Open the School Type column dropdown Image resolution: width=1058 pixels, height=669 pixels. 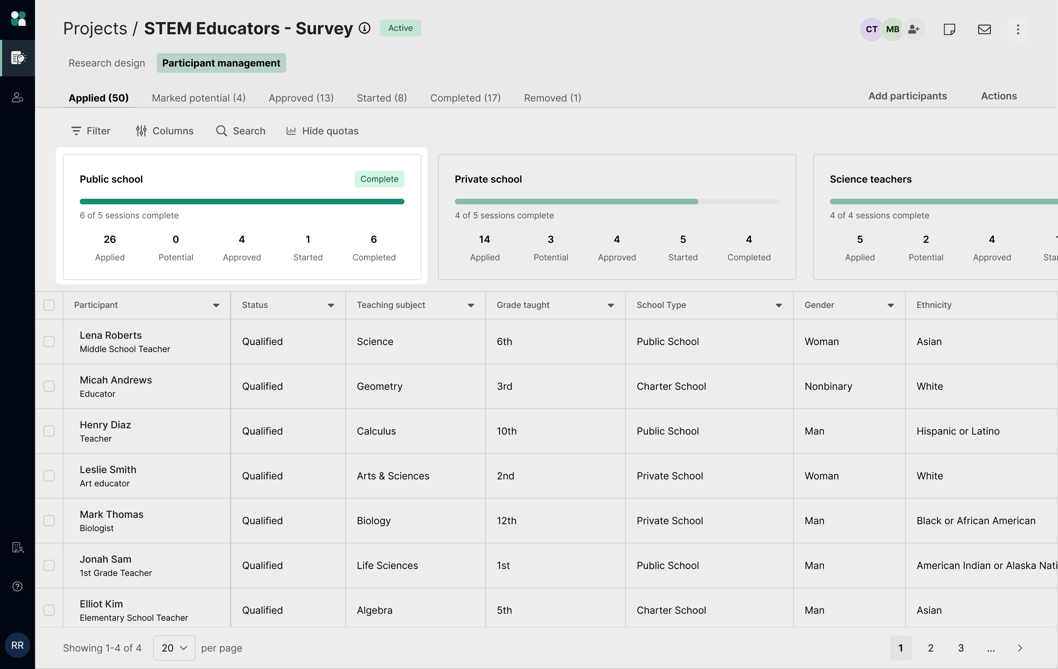click(778, 305)
